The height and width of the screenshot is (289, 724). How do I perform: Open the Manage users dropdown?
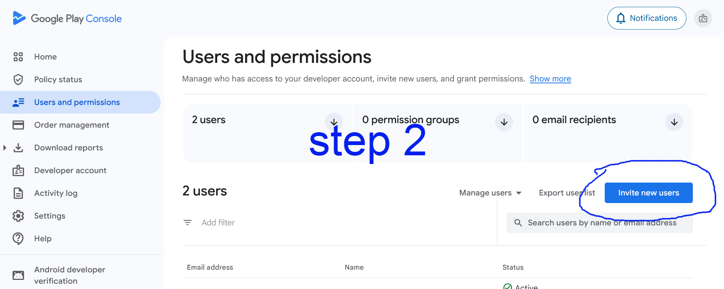pos(490,193)
